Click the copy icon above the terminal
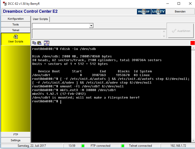This screenshot has height=149, width=195. 34,43
